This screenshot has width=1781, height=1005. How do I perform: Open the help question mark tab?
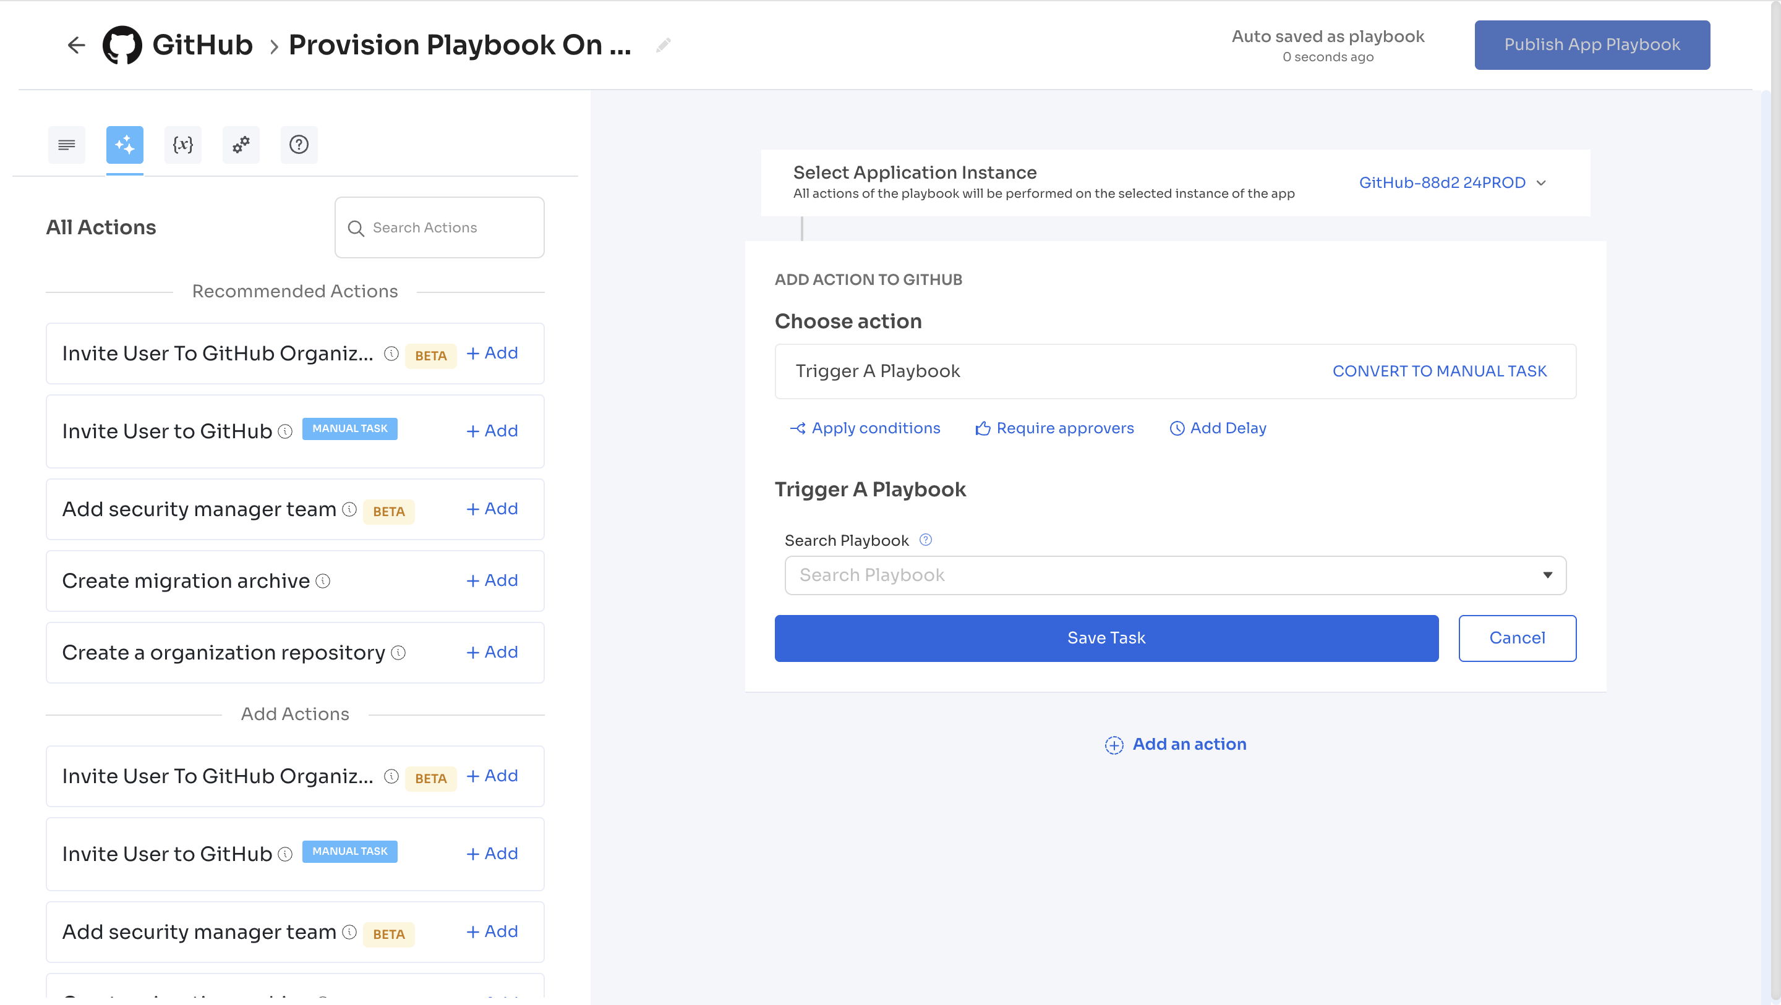click(299, 145)
